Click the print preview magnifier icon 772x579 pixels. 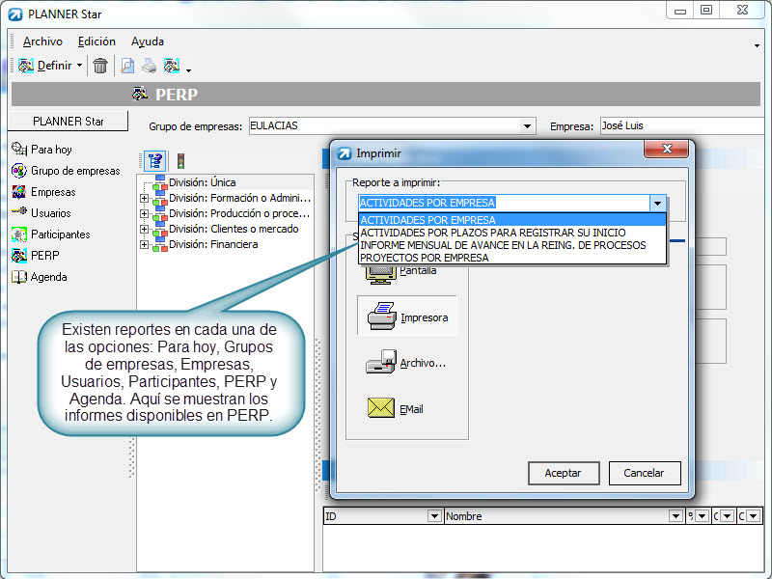127,66
